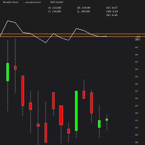
Task: Select the close value "C: 116.00"
Action: coord(55,12)
